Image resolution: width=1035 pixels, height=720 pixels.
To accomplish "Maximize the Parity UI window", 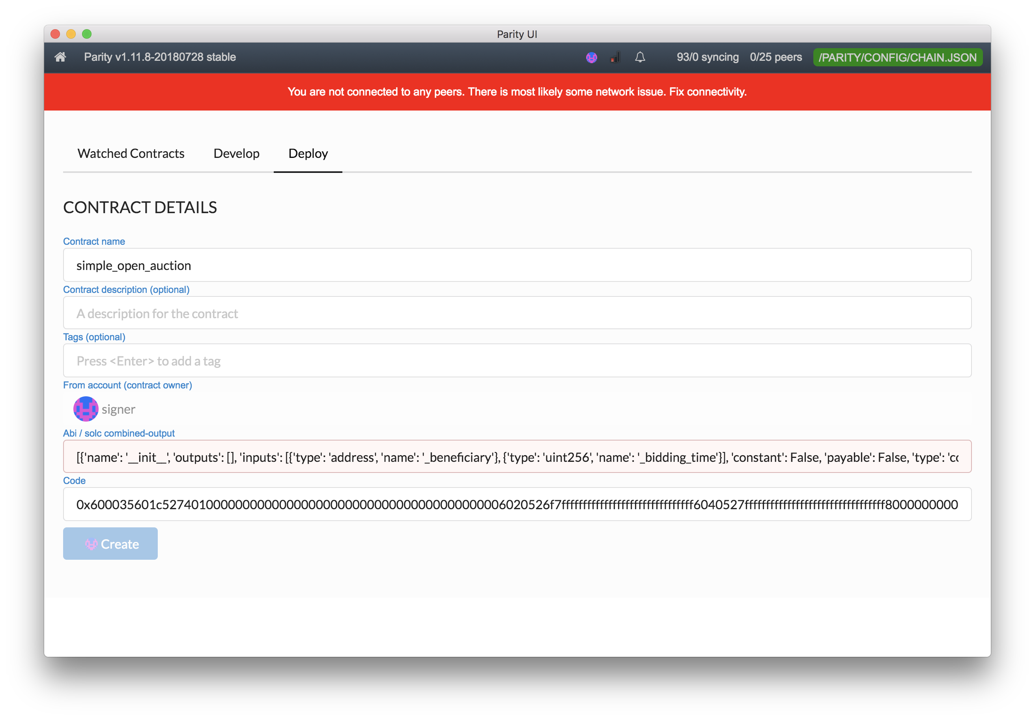I will tap(87, 34).
